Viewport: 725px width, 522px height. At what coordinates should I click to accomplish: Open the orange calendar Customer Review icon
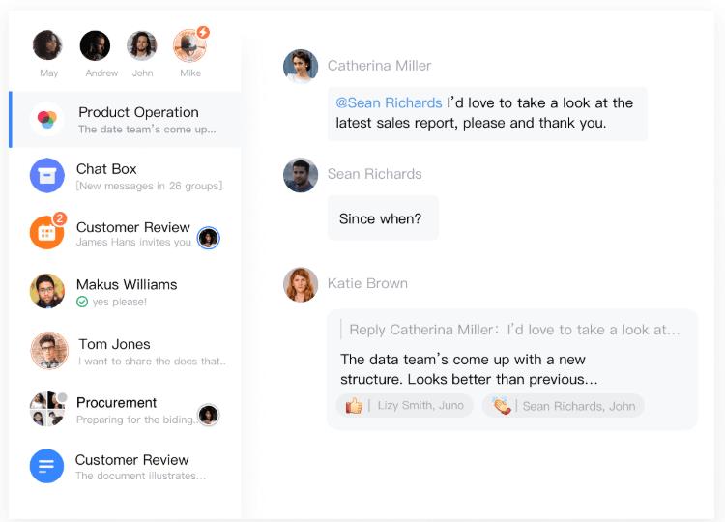tap(47, 233)
